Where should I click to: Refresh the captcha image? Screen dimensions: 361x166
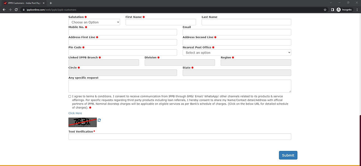(99, 120)
